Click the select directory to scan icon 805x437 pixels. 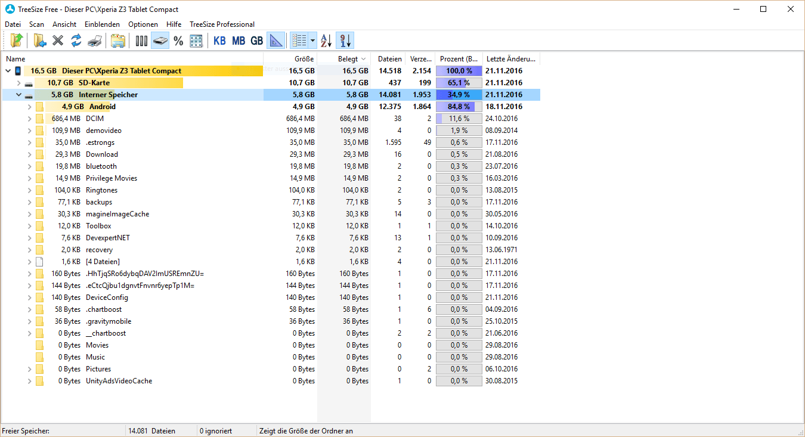[x=40, y=41]
